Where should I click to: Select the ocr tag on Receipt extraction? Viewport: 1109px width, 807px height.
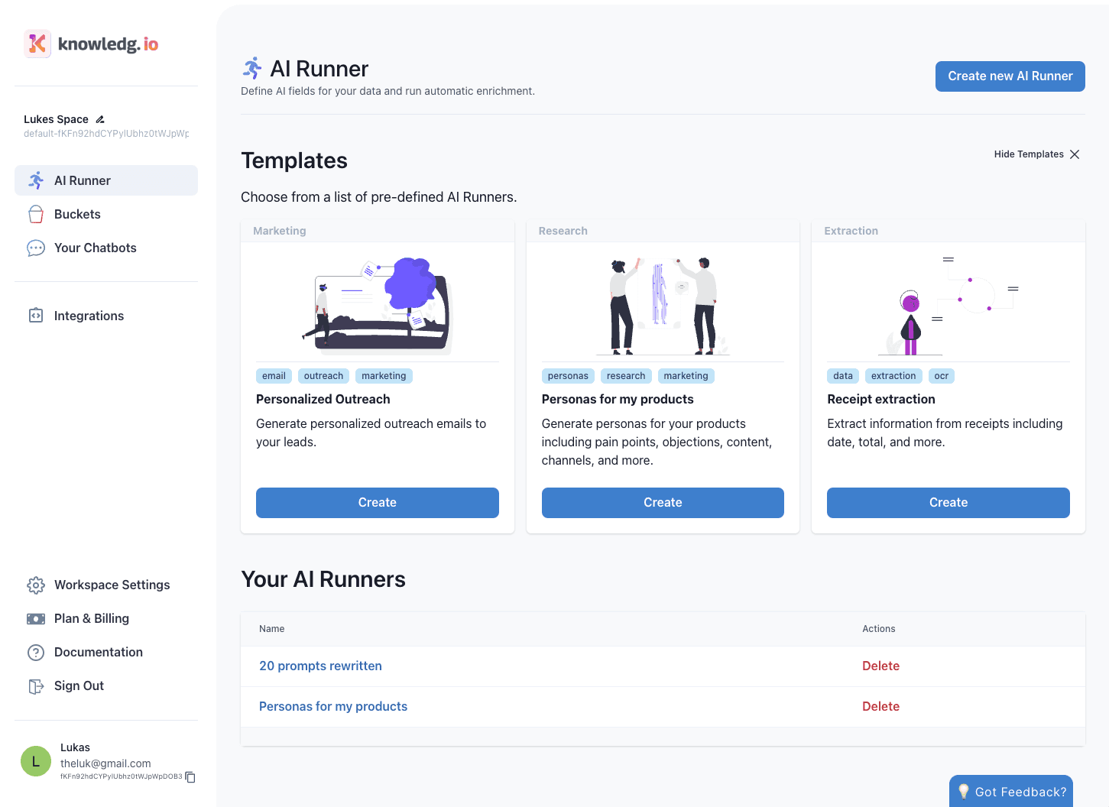coord(942,375)
